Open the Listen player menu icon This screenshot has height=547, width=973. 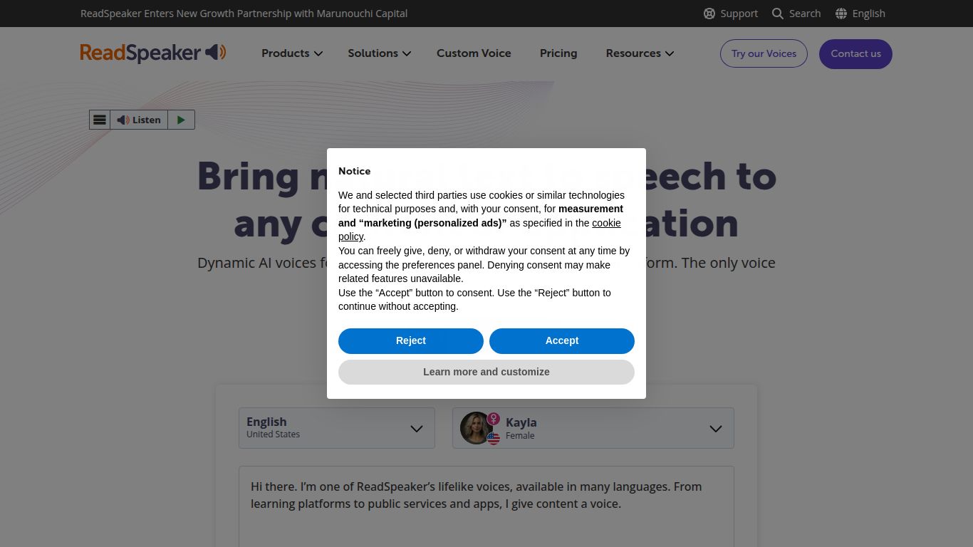tap(99, 119)
